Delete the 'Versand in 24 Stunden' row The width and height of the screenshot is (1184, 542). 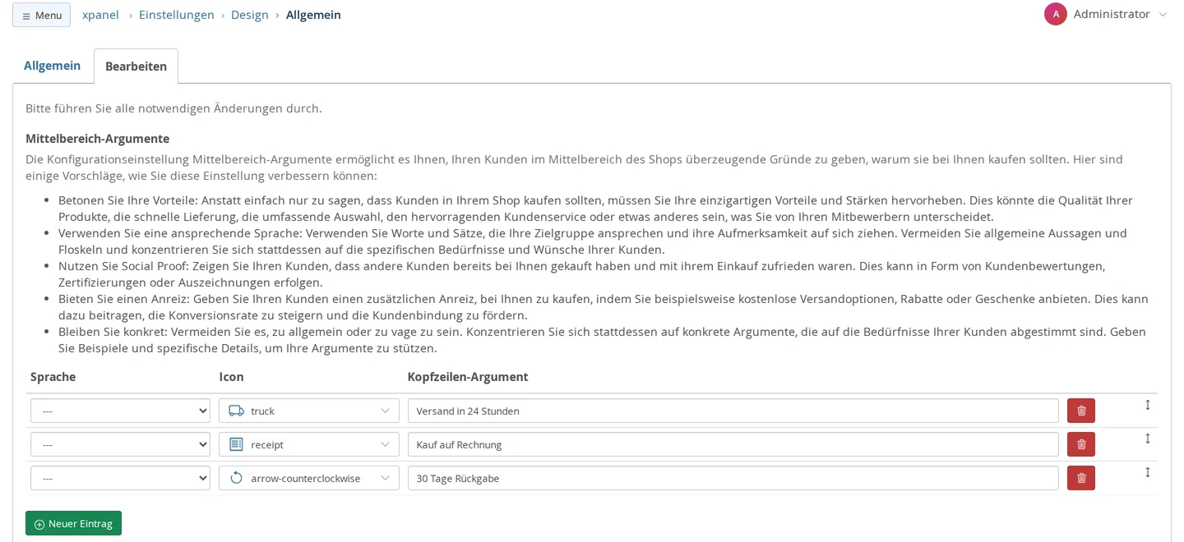(1080, 411)
